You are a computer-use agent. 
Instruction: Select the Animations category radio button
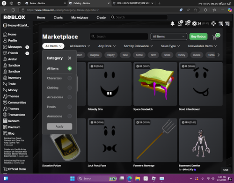tap(70, 116)
